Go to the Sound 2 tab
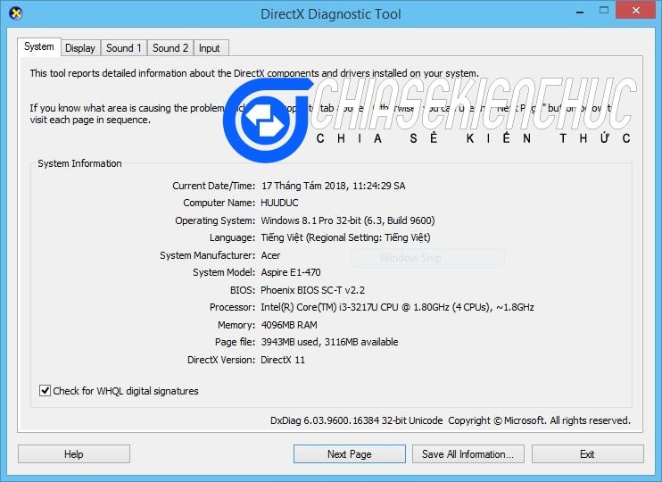Viewport: 662px width, 482px height. coord(170,48)
